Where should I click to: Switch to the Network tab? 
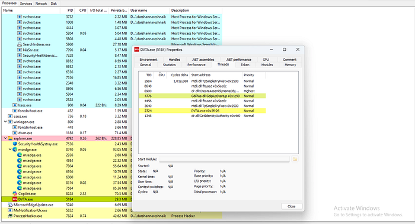click(x=41, y=4)
